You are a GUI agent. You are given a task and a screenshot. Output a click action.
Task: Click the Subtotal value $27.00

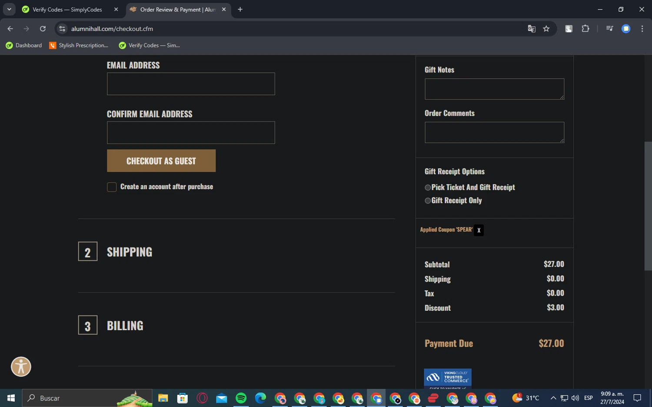pos(554,264)
